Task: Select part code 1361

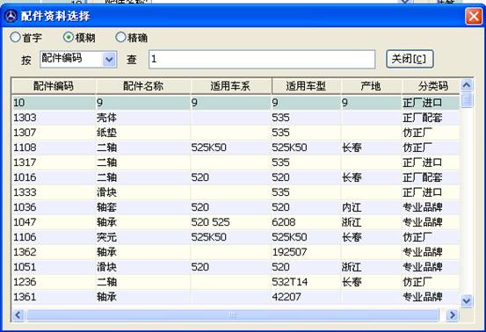Action: [25, 297]
